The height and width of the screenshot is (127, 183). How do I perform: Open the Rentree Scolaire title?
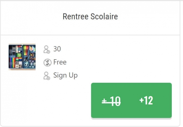90,16
